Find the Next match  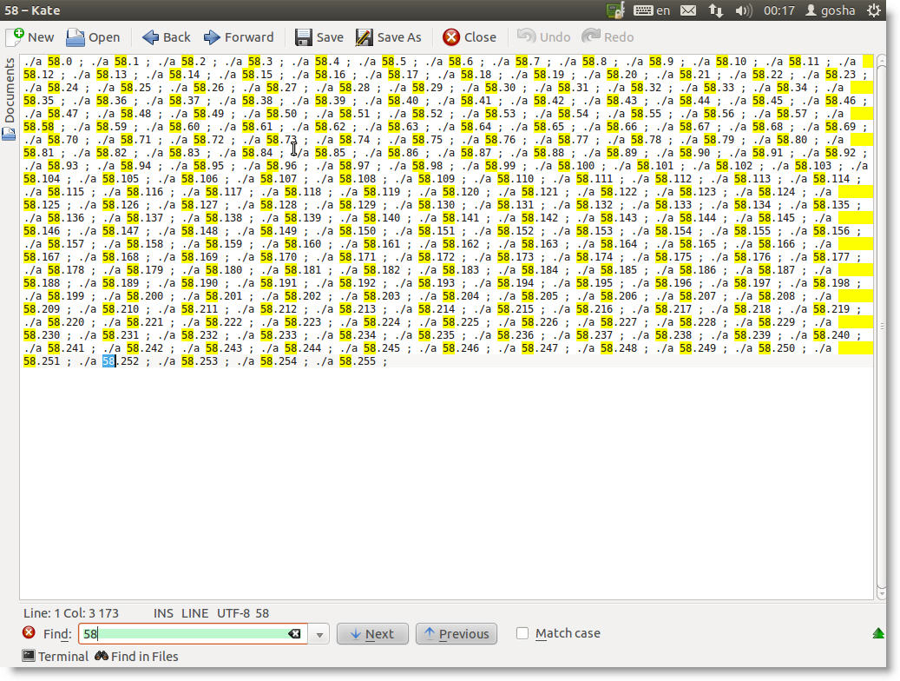tap(372, 634)
